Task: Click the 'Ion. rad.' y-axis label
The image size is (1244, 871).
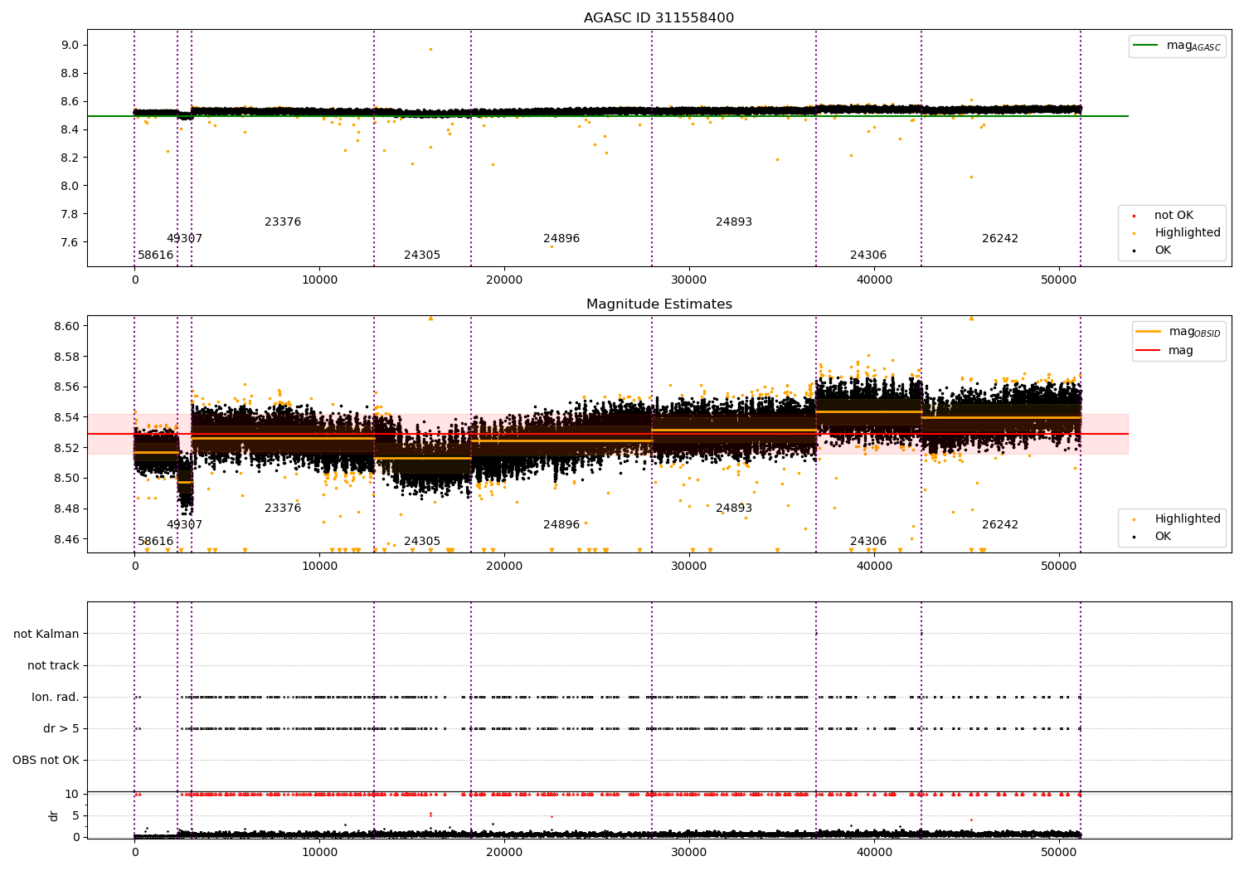Action: coord(56,697)
